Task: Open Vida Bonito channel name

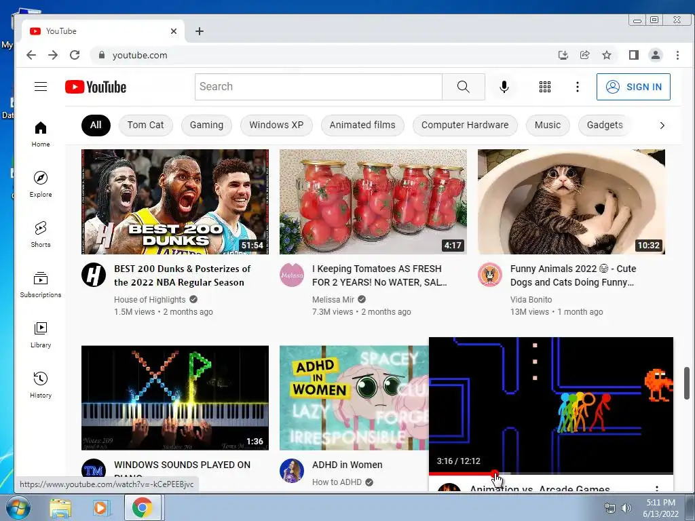Action: pos(531,299)
